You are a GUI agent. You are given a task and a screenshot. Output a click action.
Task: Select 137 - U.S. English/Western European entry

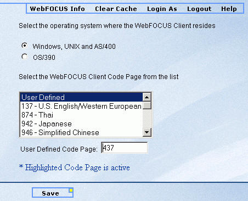pyautogui.click(x=81, y=106)
